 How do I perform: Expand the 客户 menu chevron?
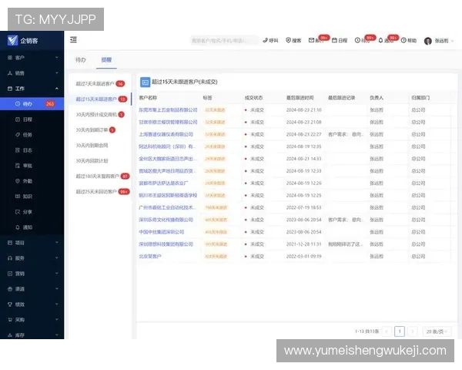tap(56, 58)
